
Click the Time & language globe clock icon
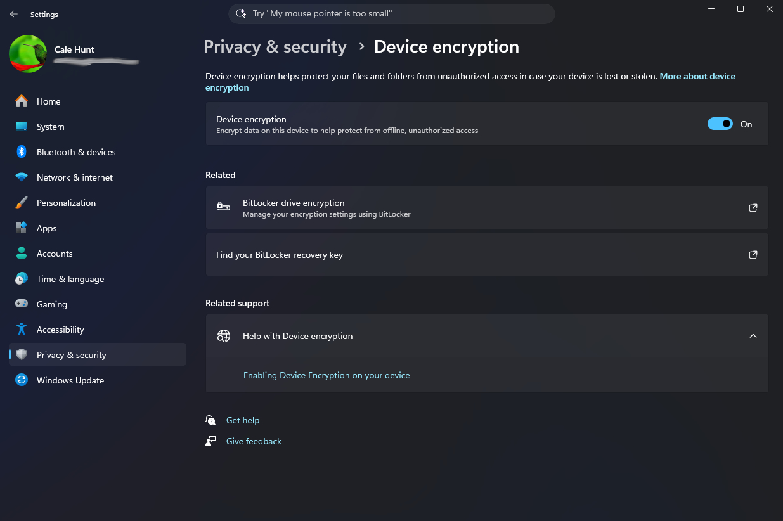(22, 279)
